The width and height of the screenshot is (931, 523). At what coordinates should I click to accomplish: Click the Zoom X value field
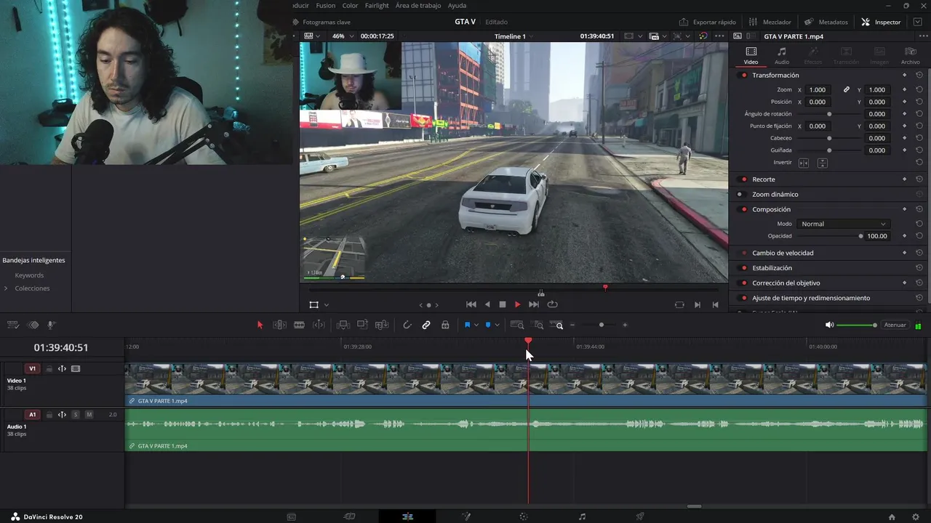tap(818, 90)
